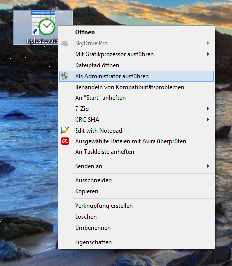
Task: Expand the Senden an submenu arrow
Action: pyautogui.click(x=208, y=166)
